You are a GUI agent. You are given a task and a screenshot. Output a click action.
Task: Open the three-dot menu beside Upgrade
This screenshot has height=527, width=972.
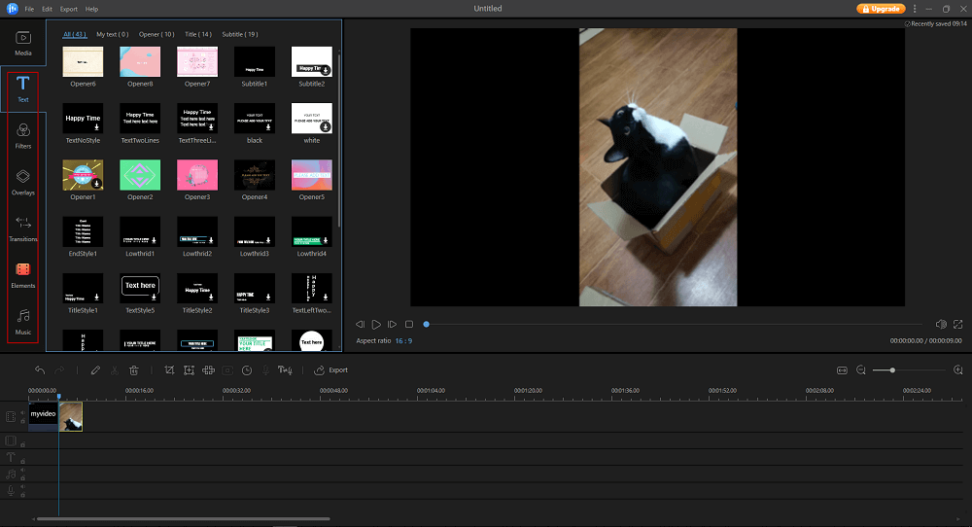[x=915, y=9]
